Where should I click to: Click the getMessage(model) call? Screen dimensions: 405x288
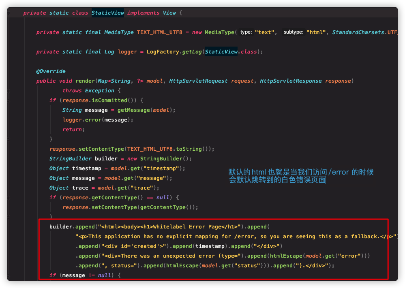(x=145, y=110)
